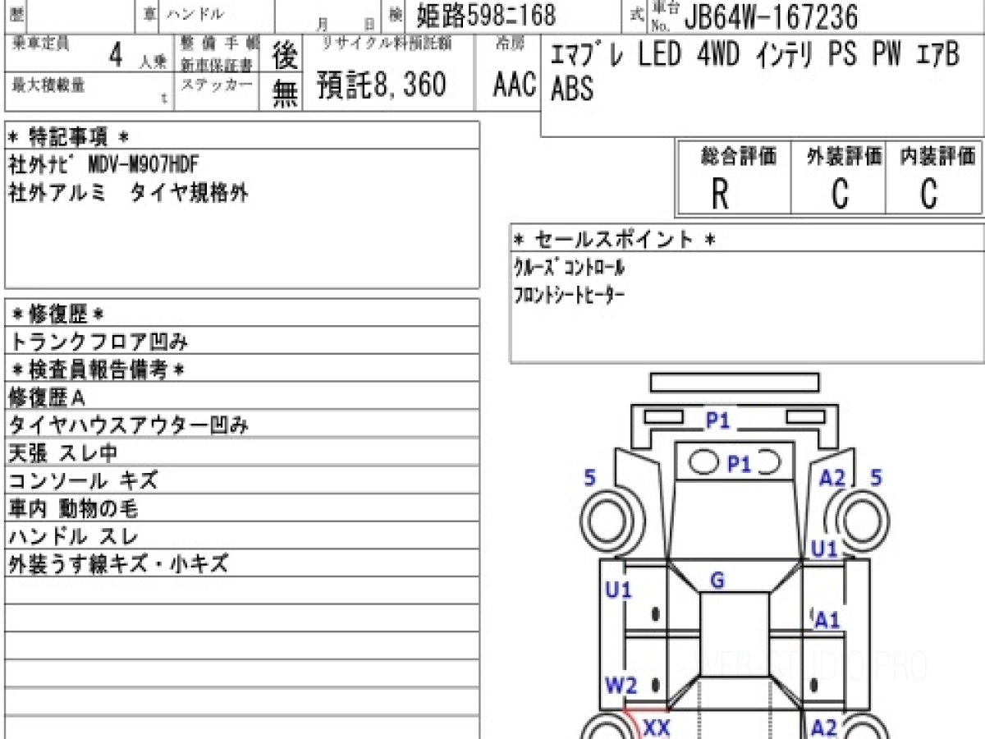
Task: Click the W2 damage mark on the diagram
Action: (621, 684)
